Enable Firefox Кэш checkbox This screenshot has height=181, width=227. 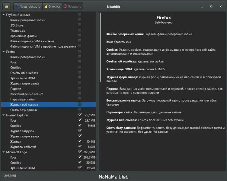pyautogui.click(x=80, y=62)
